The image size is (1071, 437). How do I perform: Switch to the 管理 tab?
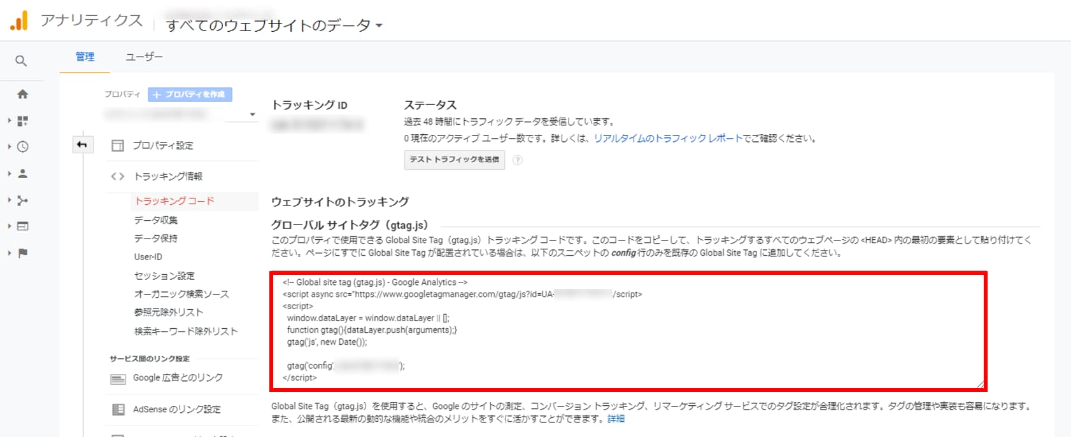click(85, 57)
